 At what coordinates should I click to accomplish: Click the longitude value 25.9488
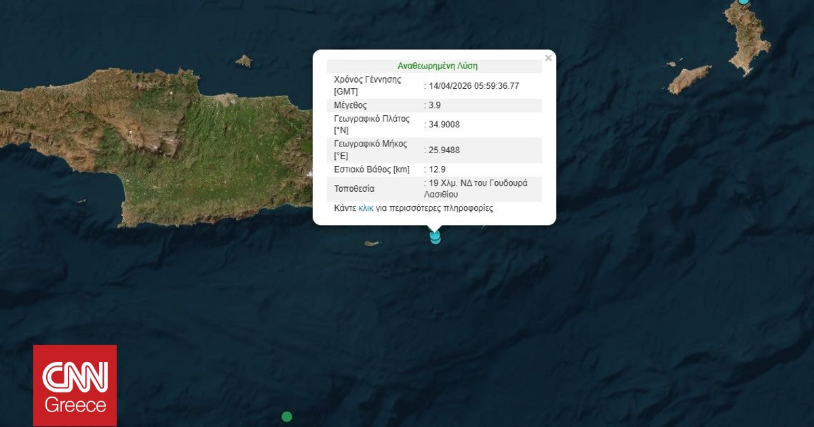click(444, 150)
